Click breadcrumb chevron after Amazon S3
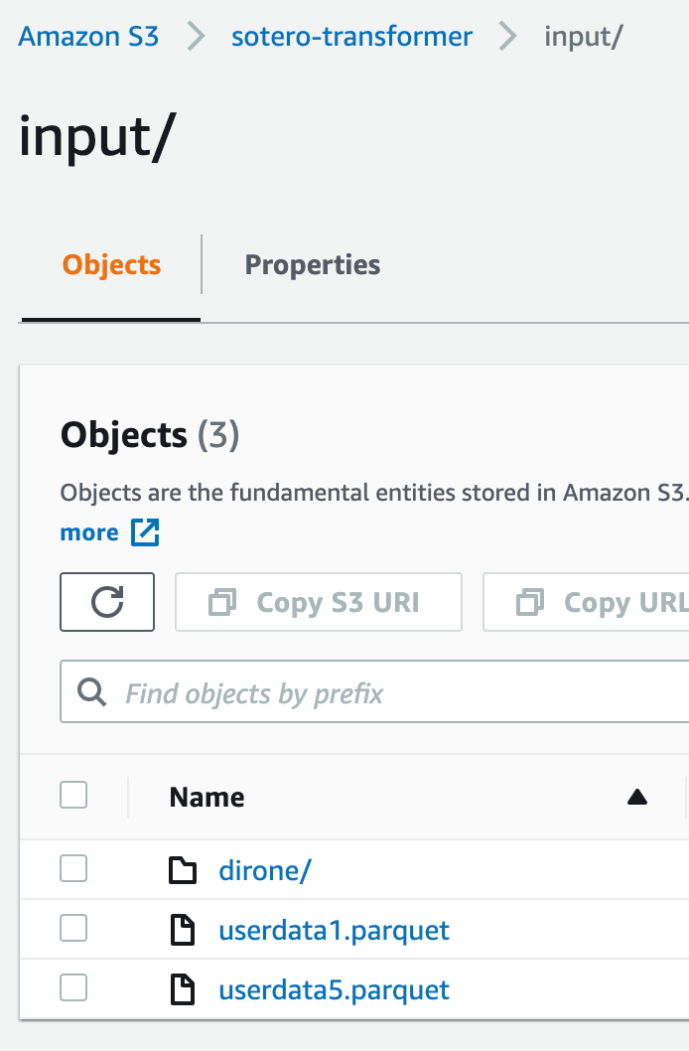The image size is (689, 1051). (x=196, y=36)
